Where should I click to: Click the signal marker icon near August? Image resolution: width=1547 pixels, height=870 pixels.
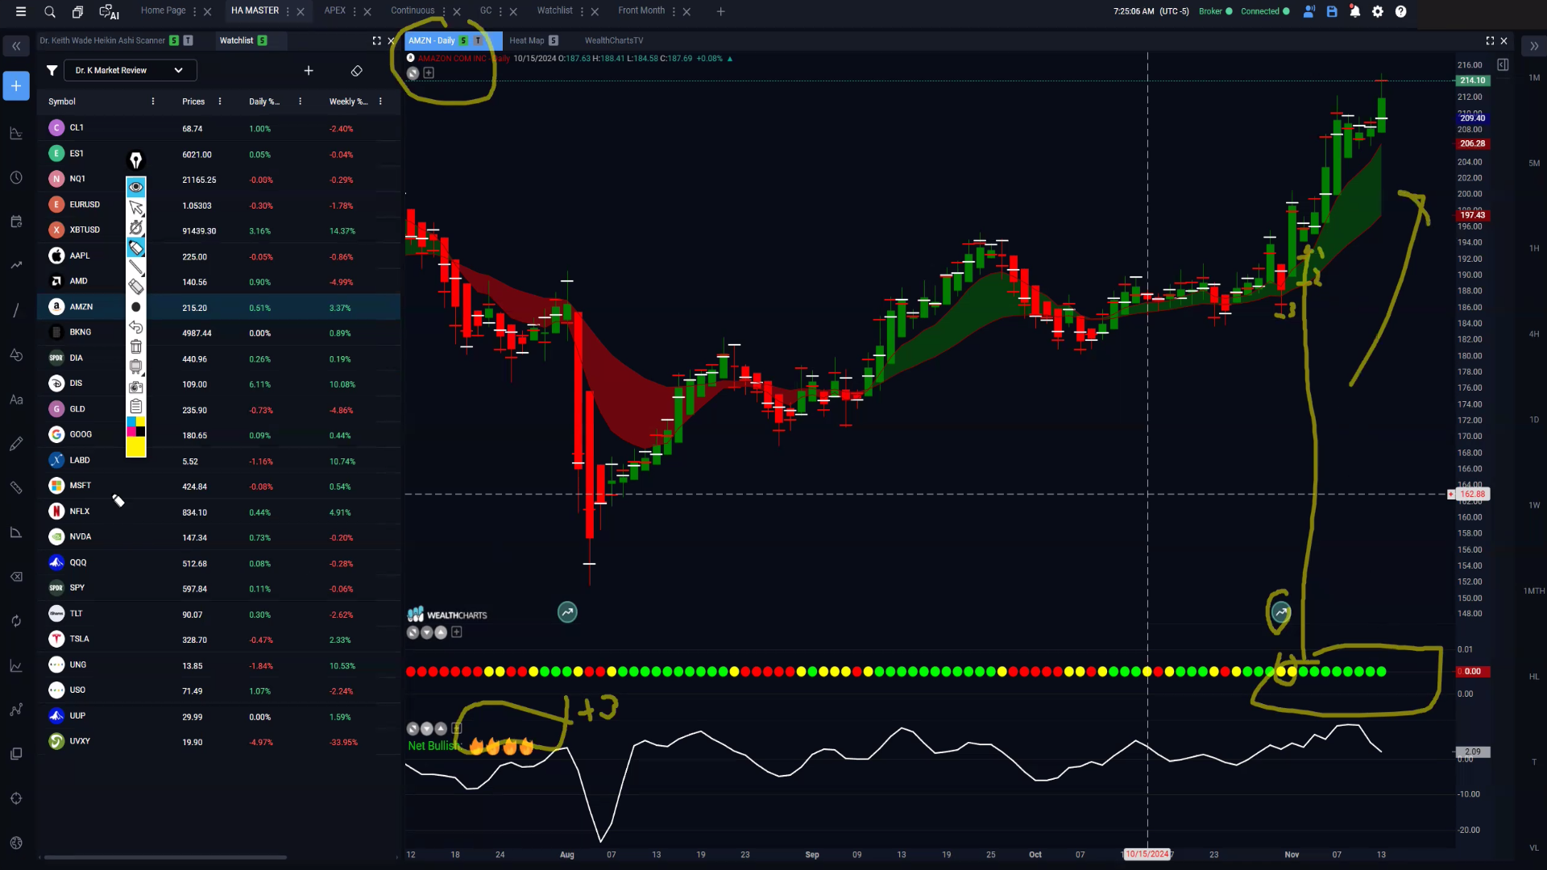coord(567,613)
